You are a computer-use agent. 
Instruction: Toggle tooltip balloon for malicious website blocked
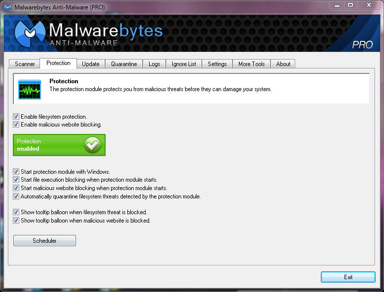pyautogui.click(x=16, y=221)
